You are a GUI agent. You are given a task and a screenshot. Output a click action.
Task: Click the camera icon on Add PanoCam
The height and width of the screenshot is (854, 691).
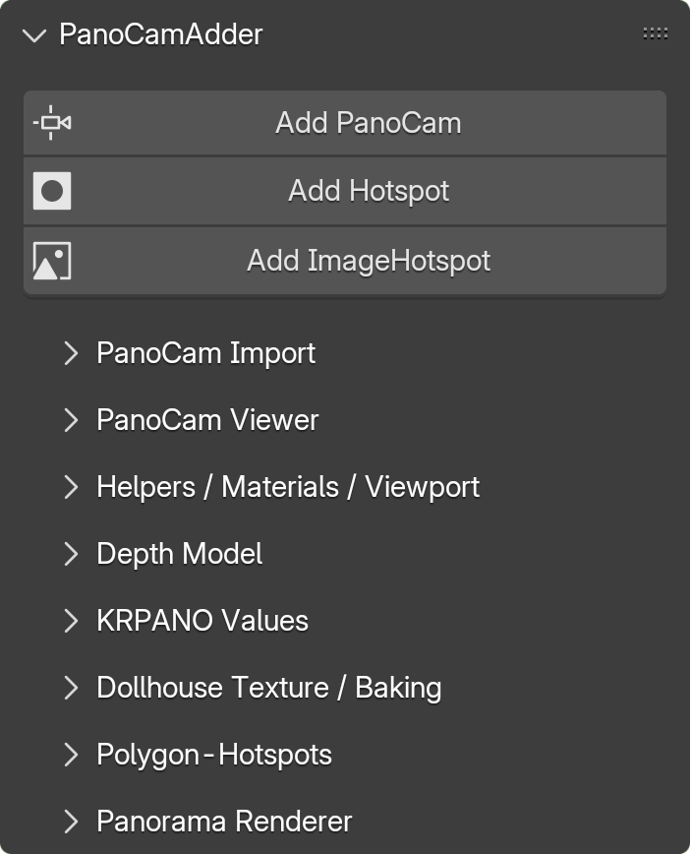tap(52, 123)
